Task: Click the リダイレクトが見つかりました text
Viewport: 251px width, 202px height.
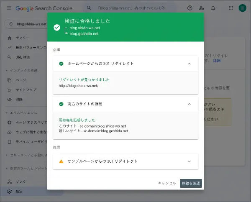Action: [x=84, y=80]
